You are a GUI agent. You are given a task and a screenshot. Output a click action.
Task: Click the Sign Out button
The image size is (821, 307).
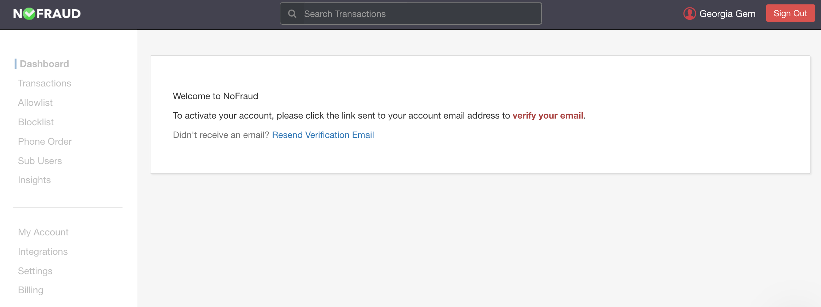point(790,13)
